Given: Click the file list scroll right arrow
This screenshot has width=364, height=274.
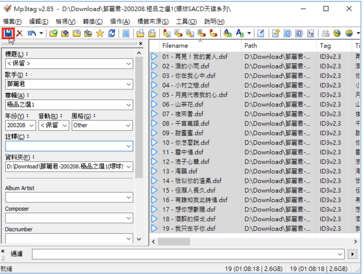Looking at the screenshot, I should coord(355,242).
